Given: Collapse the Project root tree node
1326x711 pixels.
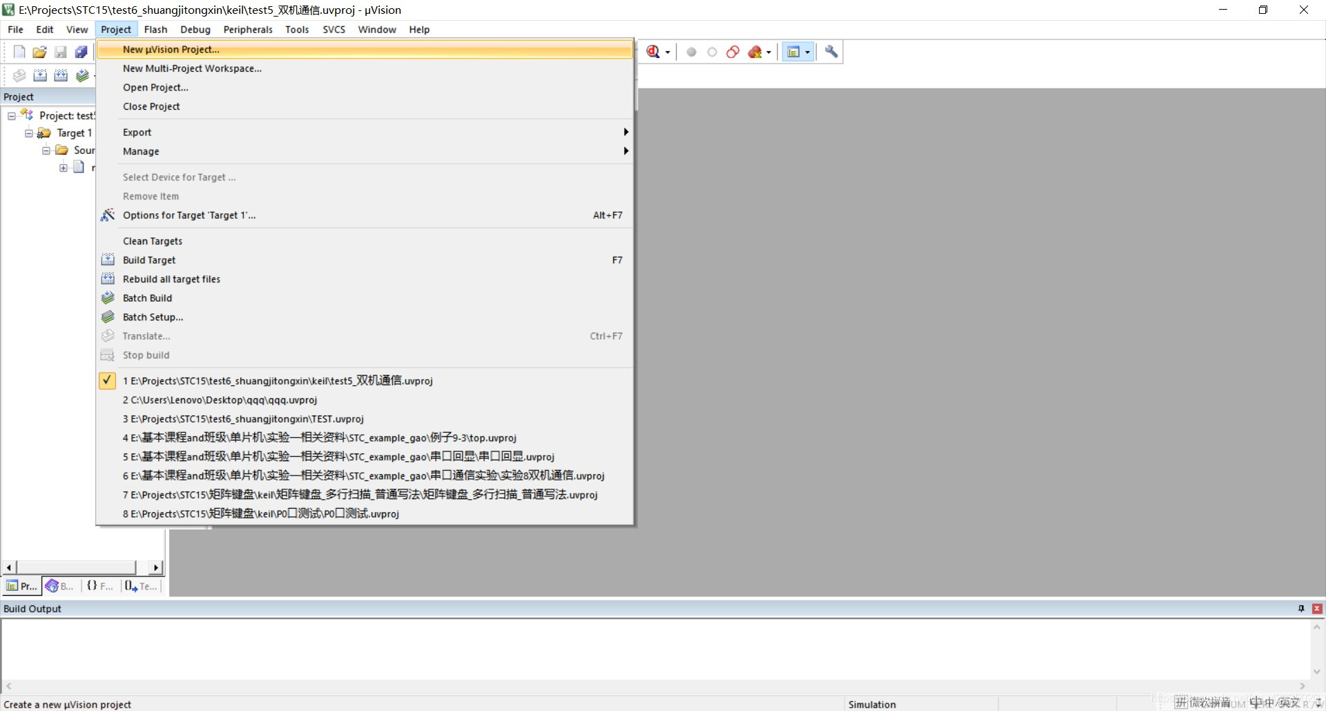Looking at the screenshot, I should coord(12,116).
